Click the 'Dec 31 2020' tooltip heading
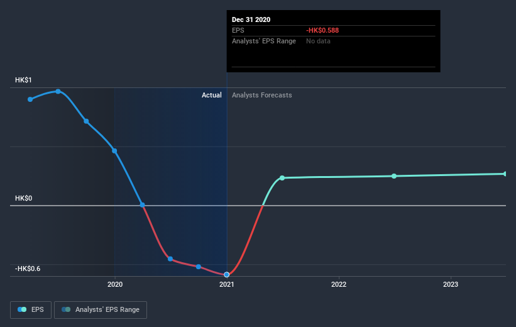 click(251, 19)
